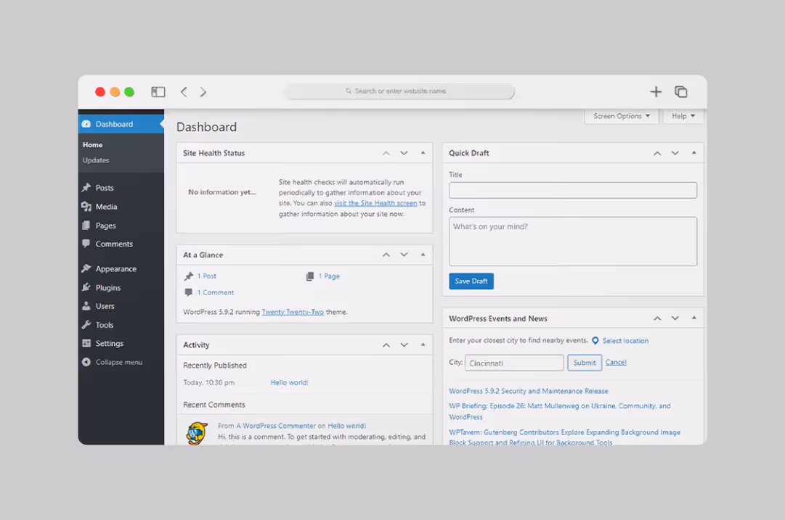The image size is (785, 520).
Task: Collapse the Activity panel
Action: [423, 345]
